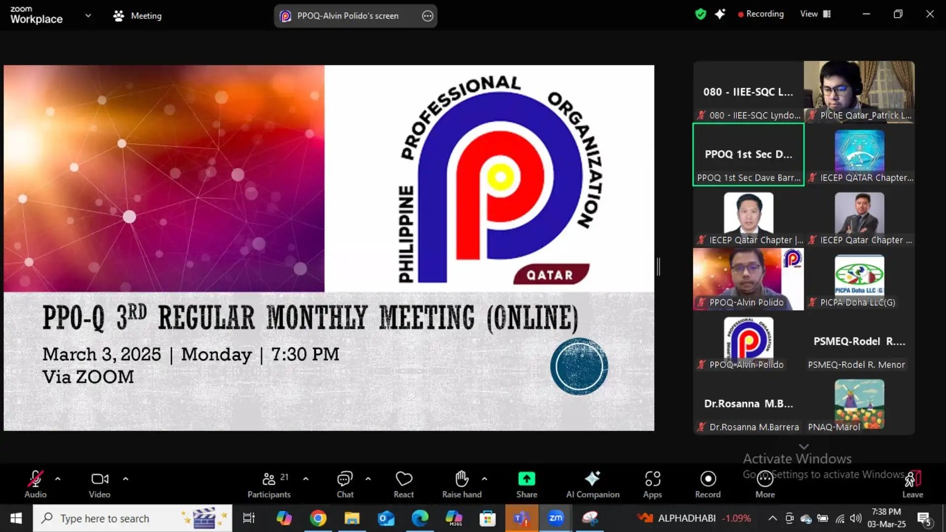Open Google Chrome from the taskbar
The height and width of the screenshot is (532, 946).
[x=318, y=518]
